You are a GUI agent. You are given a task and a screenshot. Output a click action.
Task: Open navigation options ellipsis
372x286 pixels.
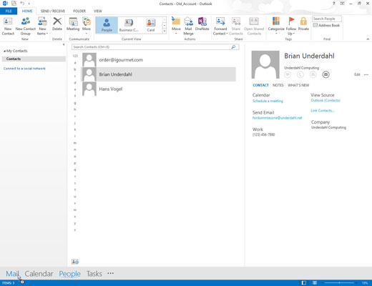coord(110,273)
